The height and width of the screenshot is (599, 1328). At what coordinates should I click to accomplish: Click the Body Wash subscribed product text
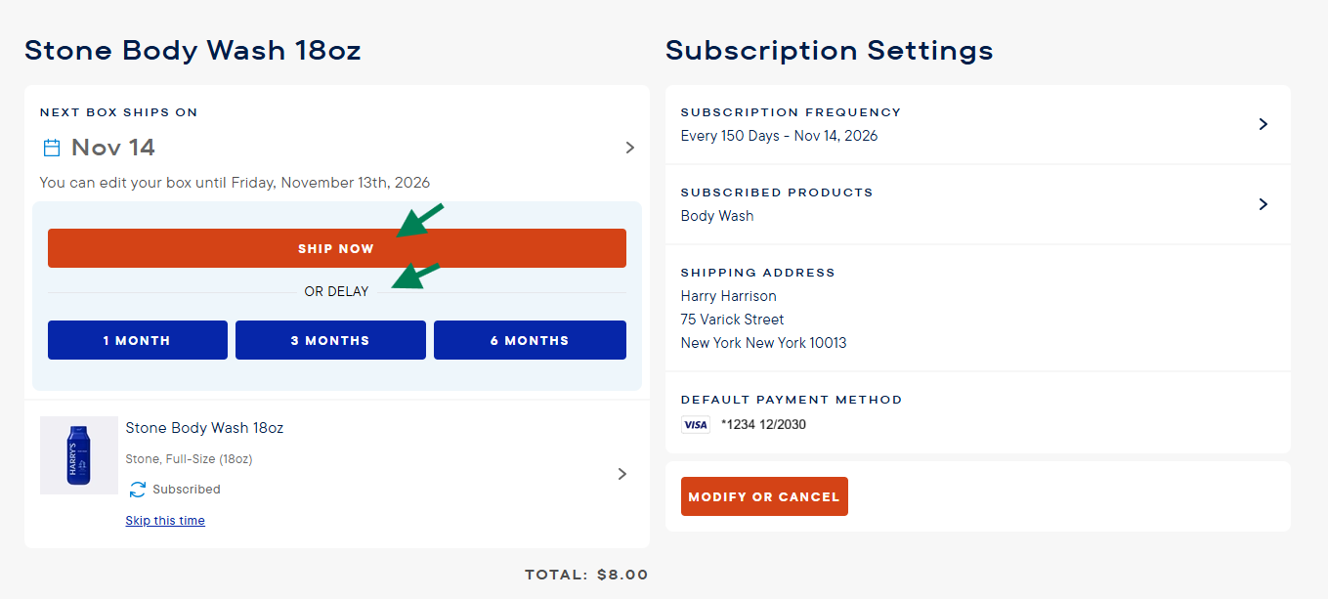tap(717, 216)
